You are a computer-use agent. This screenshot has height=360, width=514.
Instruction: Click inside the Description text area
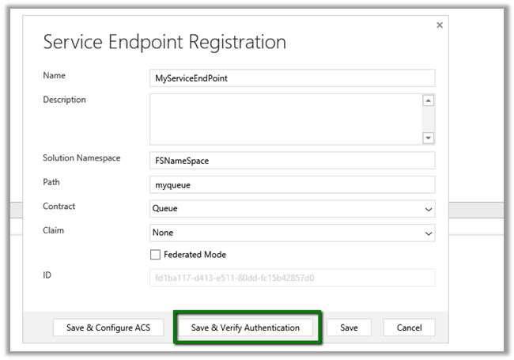click(285, 119)
